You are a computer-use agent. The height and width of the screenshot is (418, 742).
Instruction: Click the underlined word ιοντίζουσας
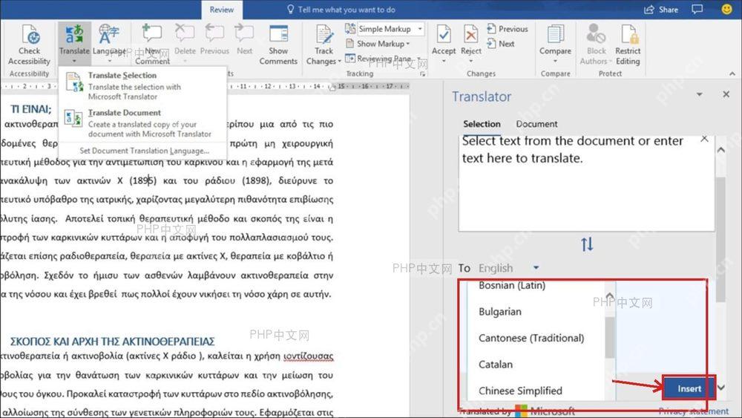(x=308, y=356)
